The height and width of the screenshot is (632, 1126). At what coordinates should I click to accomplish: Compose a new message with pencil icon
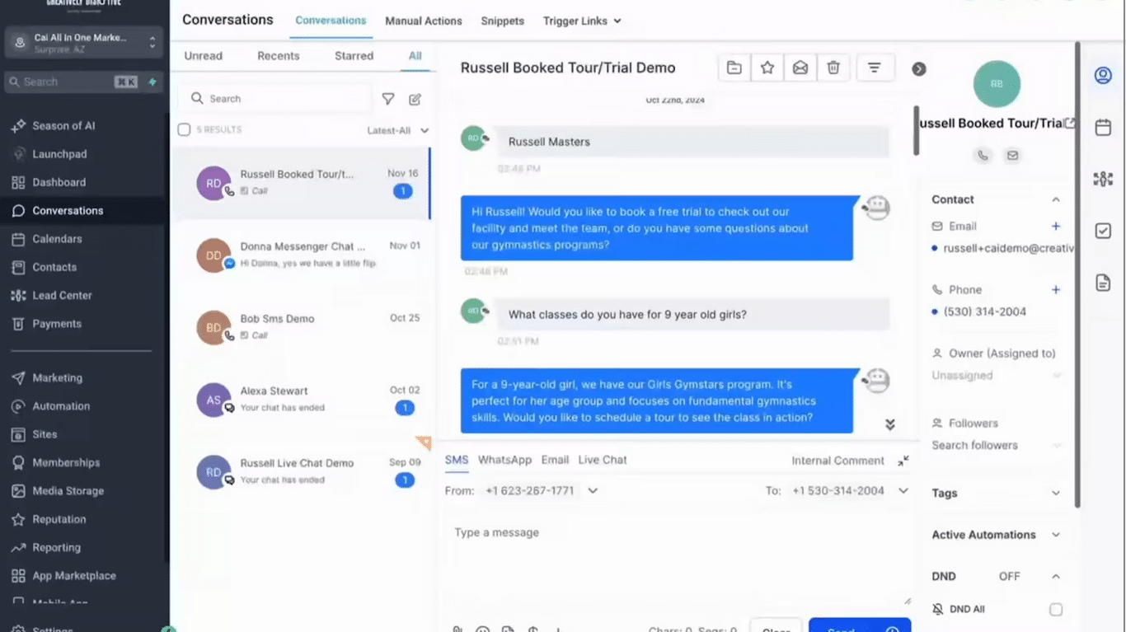tap(415, 99)
